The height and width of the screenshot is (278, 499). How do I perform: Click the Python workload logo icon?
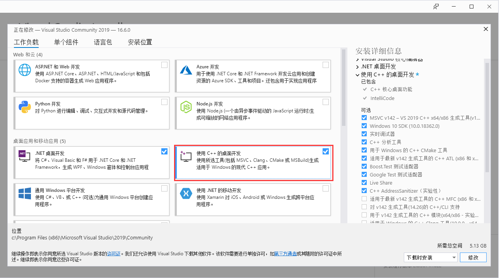(x=25, y=107)
